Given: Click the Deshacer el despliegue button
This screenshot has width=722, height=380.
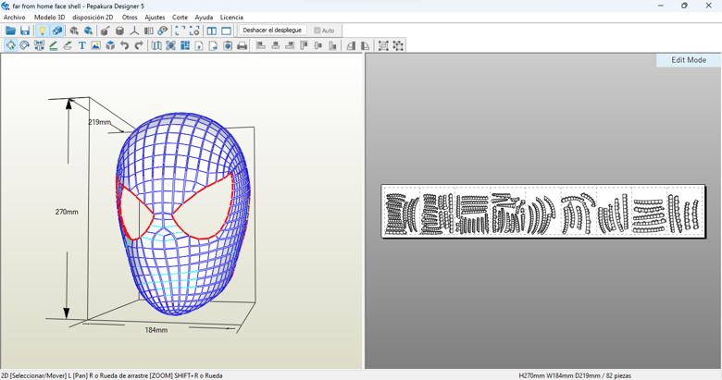Looking at the screenshot, I should coord(272,31).
